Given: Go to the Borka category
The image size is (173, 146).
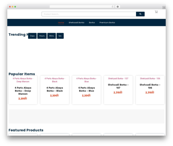Looking at the screenshot, I should tap(92, 22).
